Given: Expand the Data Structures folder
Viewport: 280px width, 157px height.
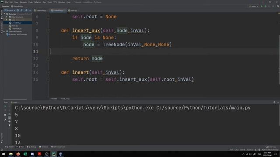Looking at the screenshot, I should pos(7,17).
